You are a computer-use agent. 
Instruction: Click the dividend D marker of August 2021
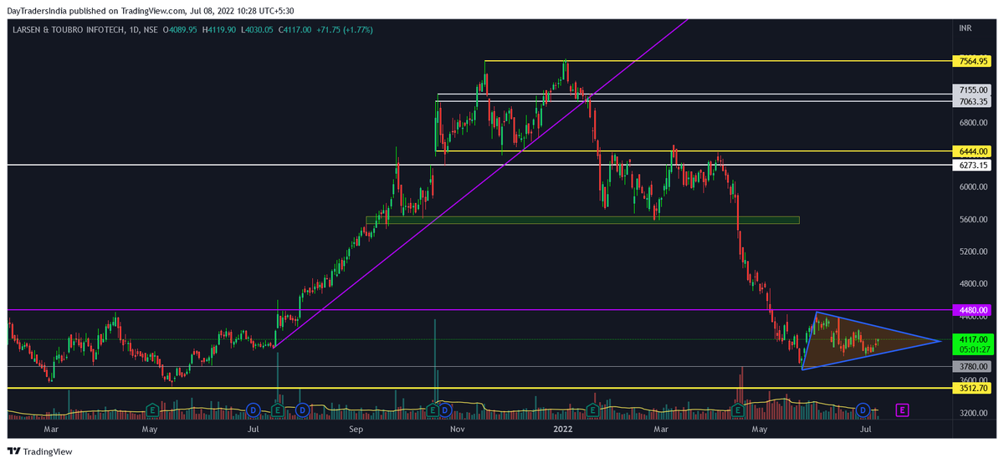pyautogui.click(x=302, y=410)
